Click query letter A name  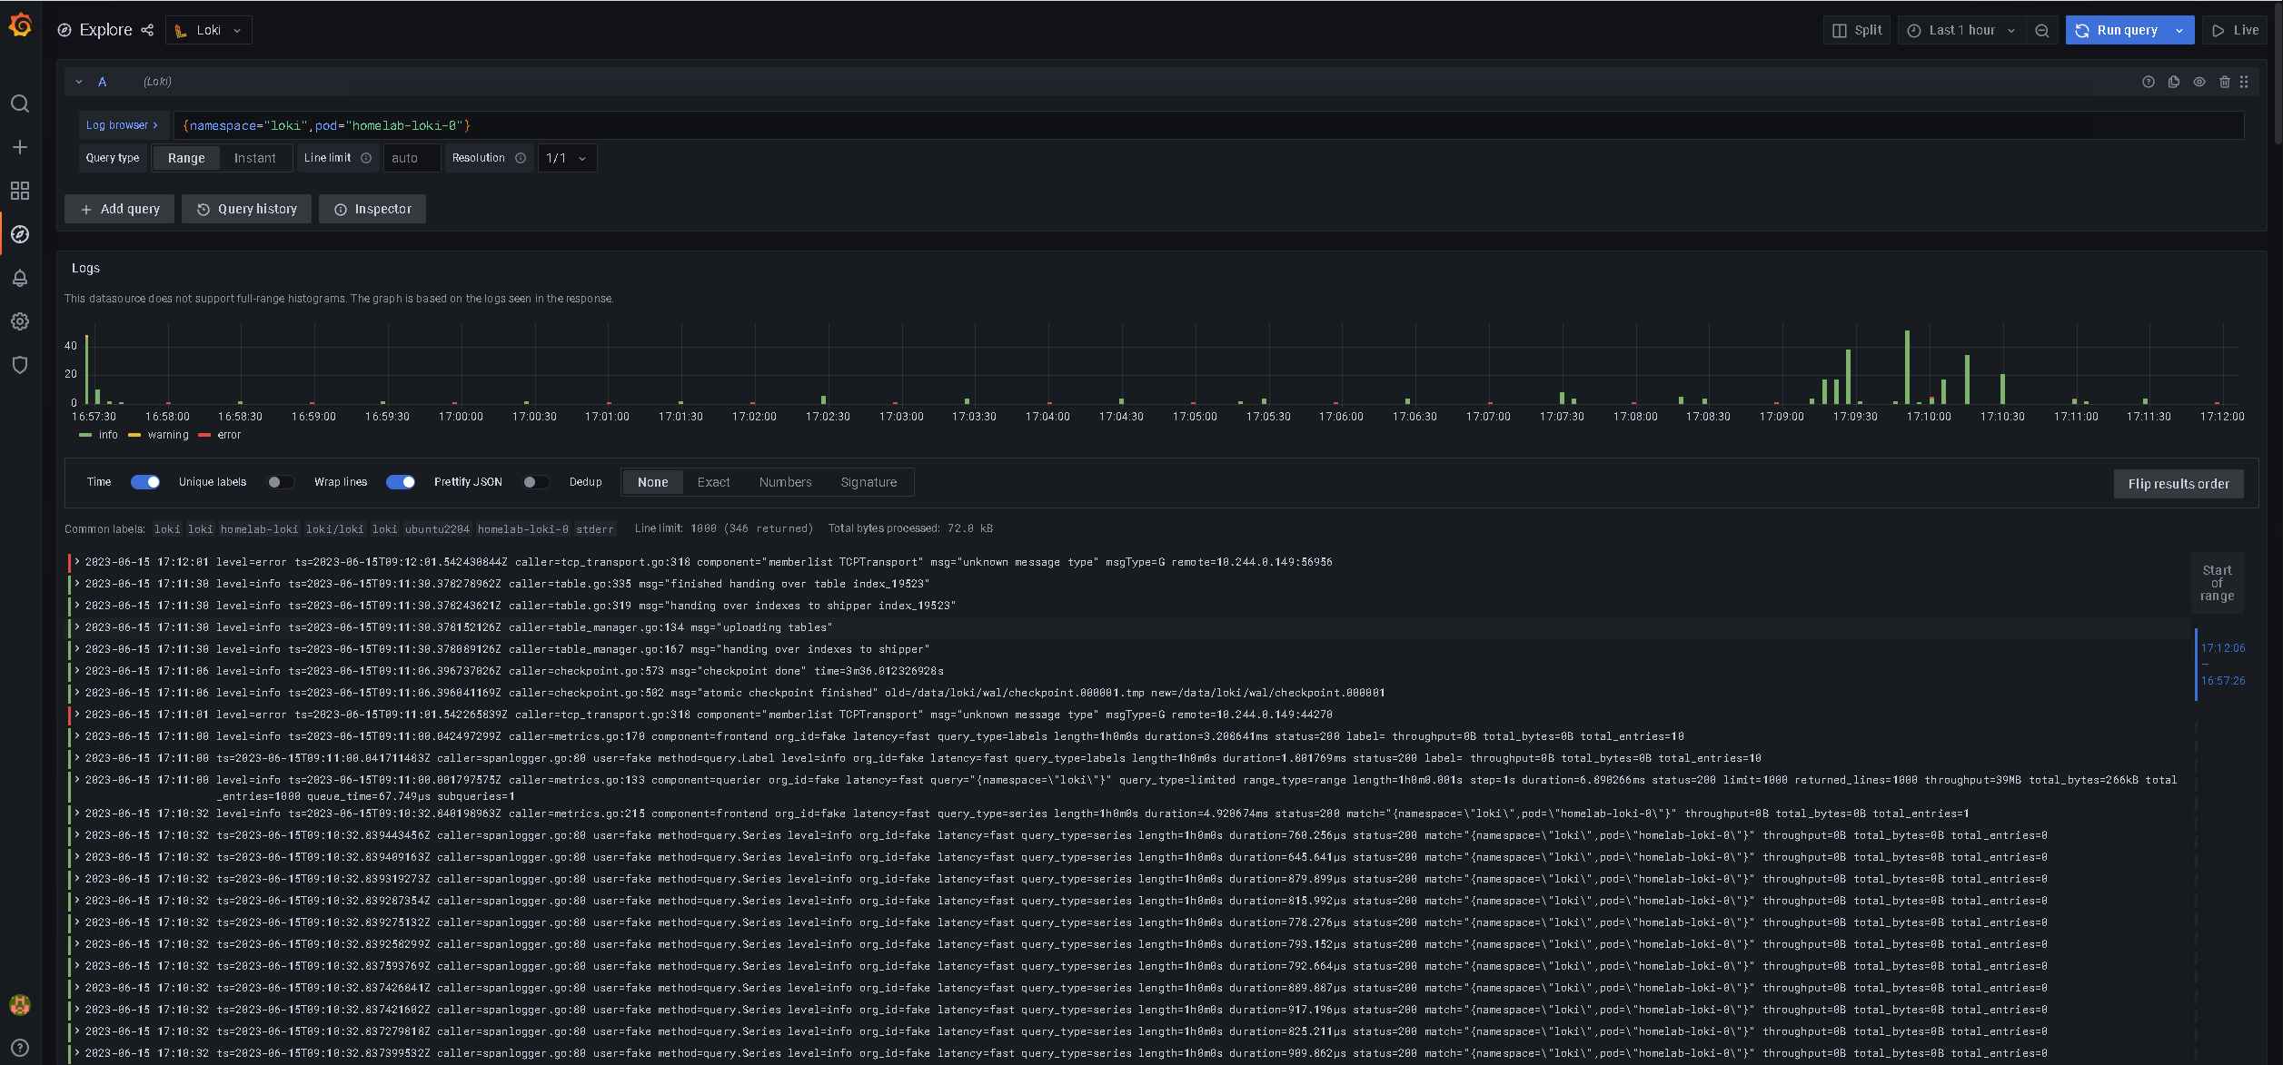103,82
